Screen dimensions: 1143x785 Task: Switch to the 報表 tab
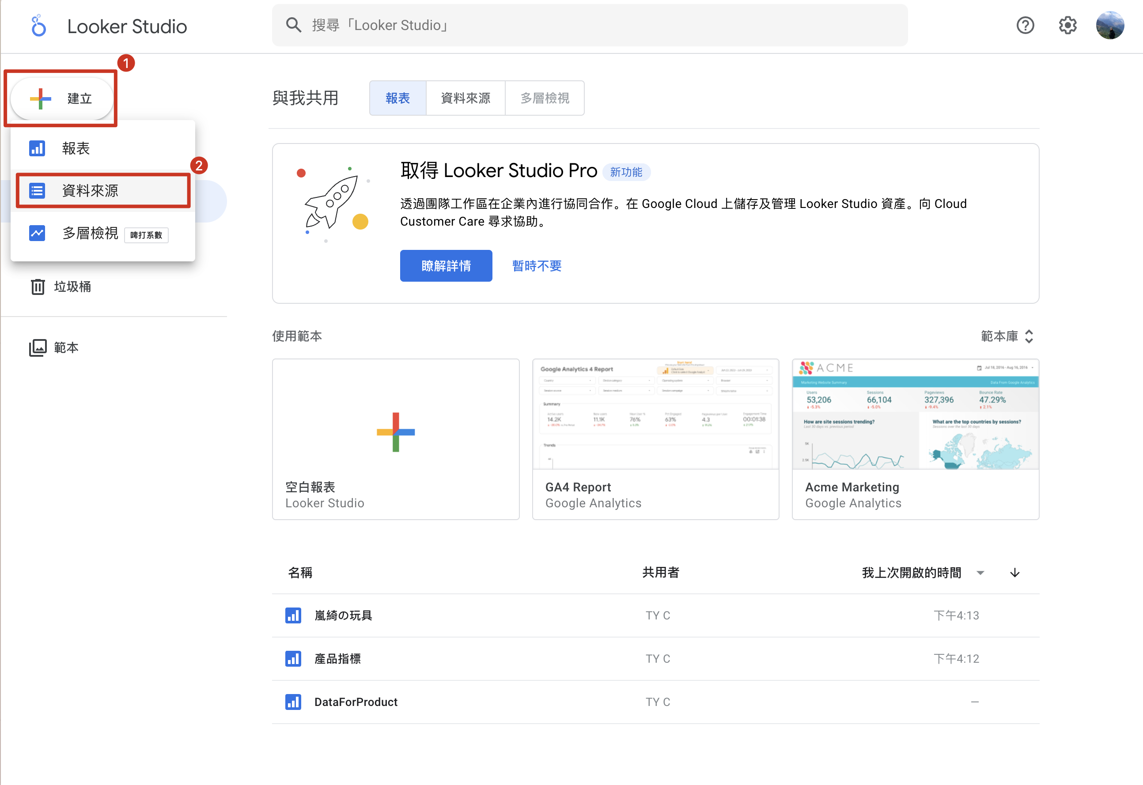tap(397, 98)
